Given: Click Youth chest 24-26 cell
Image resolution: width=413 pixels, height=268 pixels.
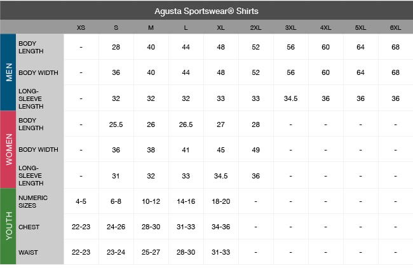Looking at the screenshot, I should point(116,227).
